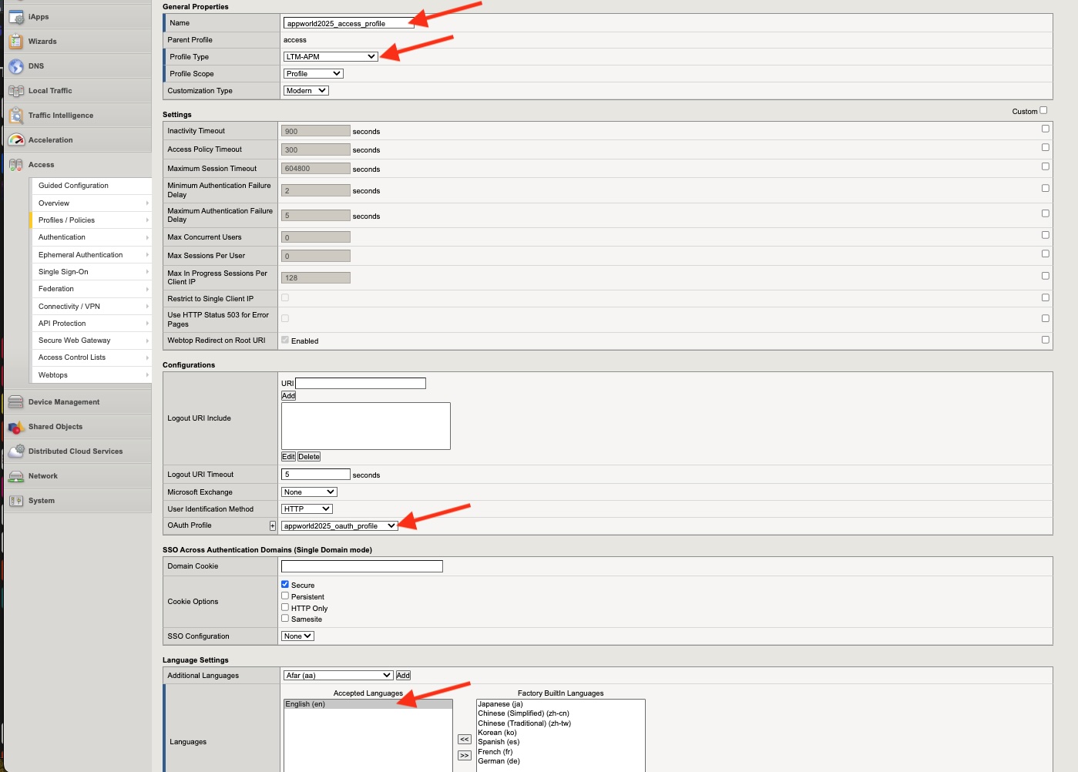Select Spanish (es) in Factory BuiltIn Languages
Image resolution: width=1078 pixels, height=772 pixels.
[499, 742]
